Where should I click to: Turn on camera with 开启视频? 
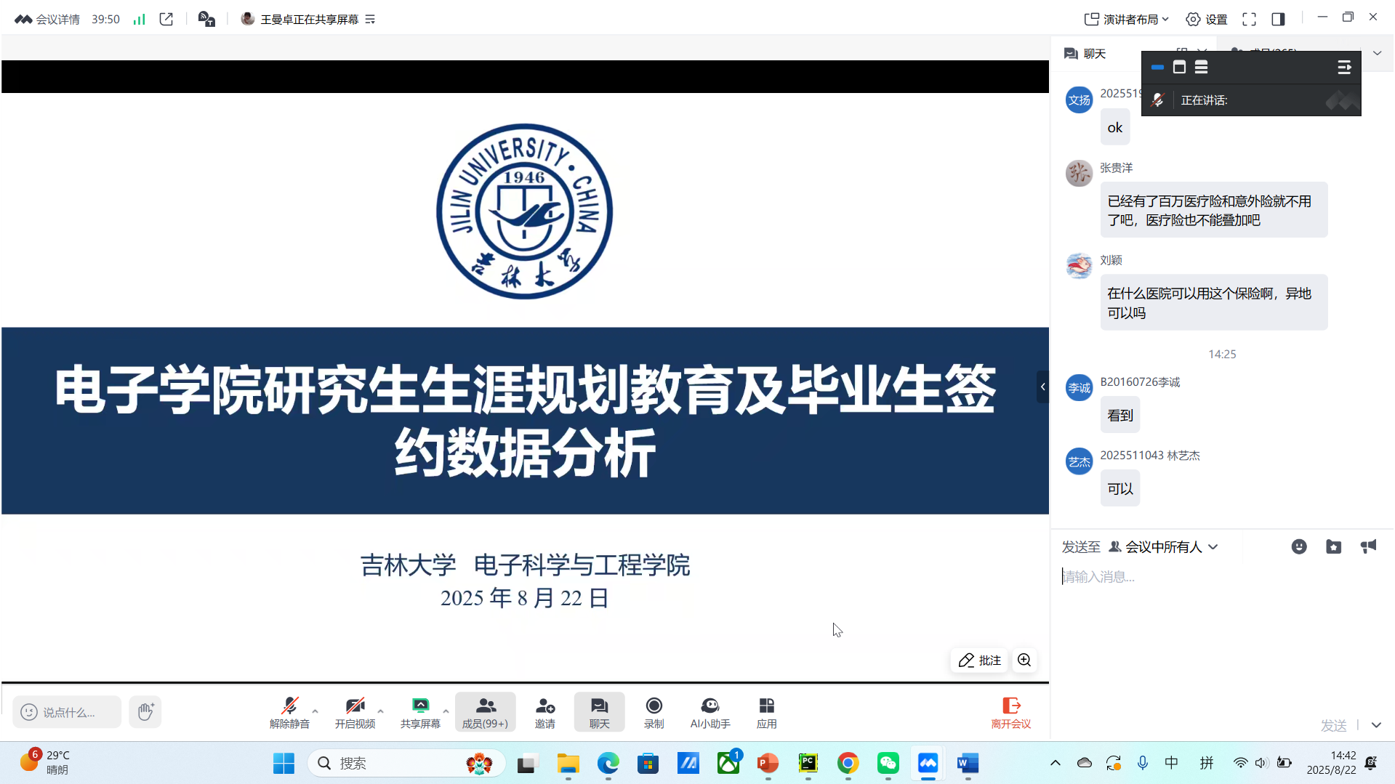355,713
